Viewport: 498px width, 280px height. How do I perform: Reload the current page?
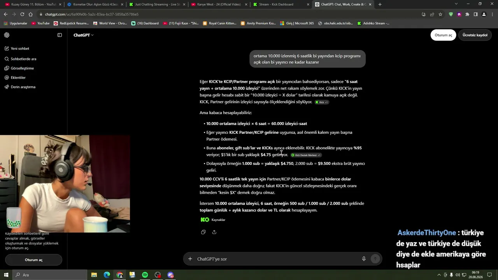point(22,14)
